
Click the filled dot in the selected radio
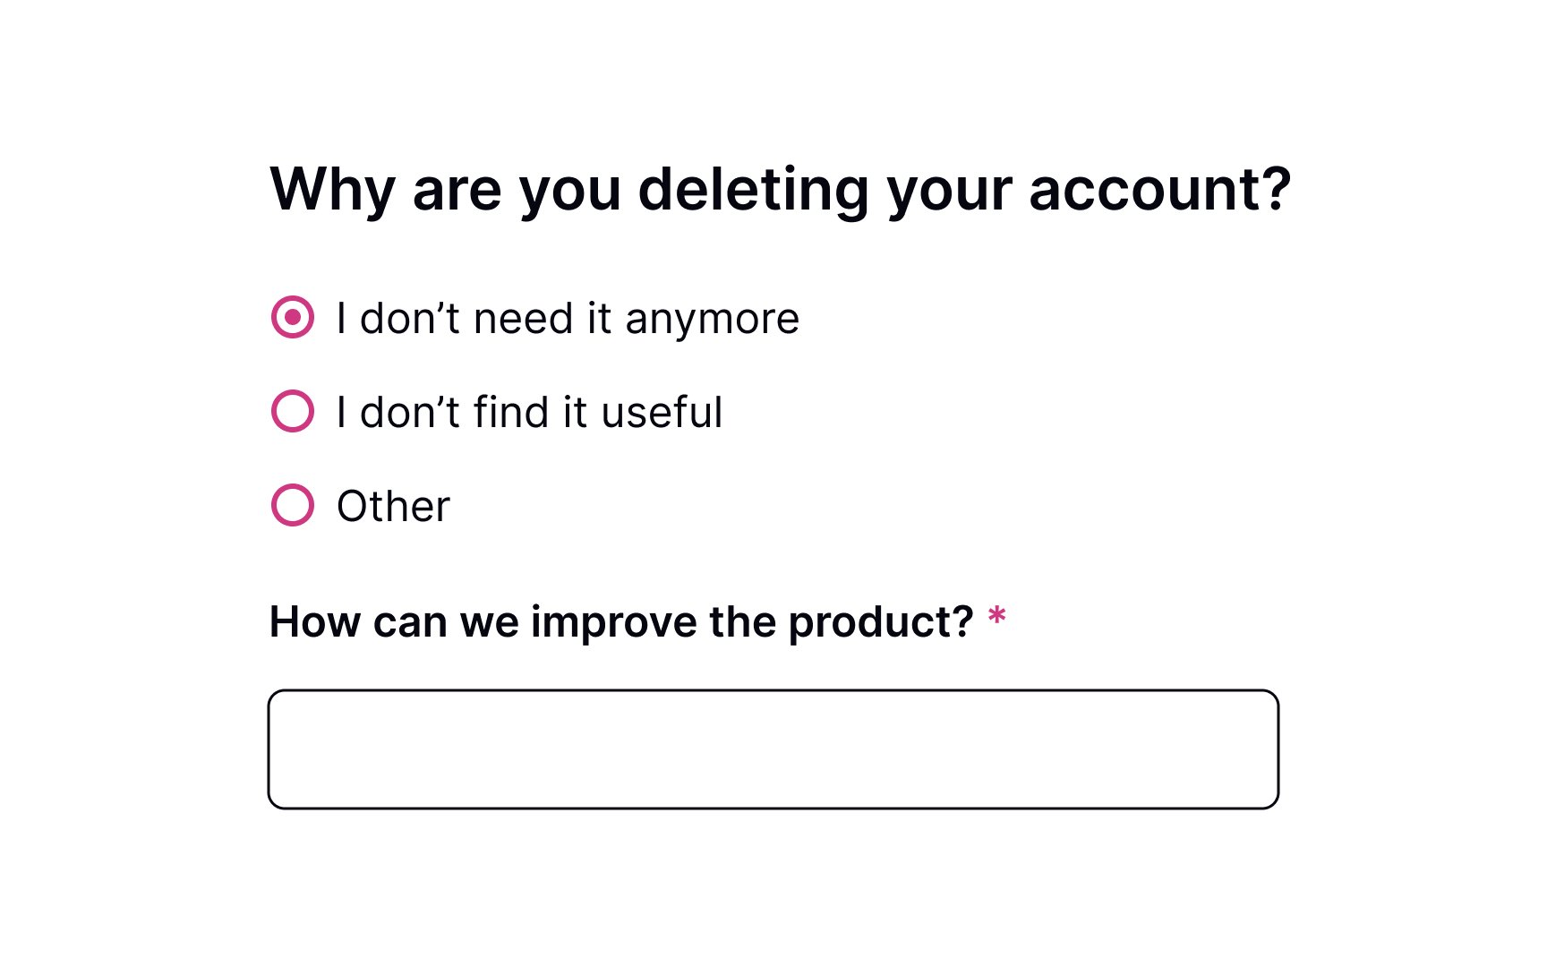[x=293, y=317]
